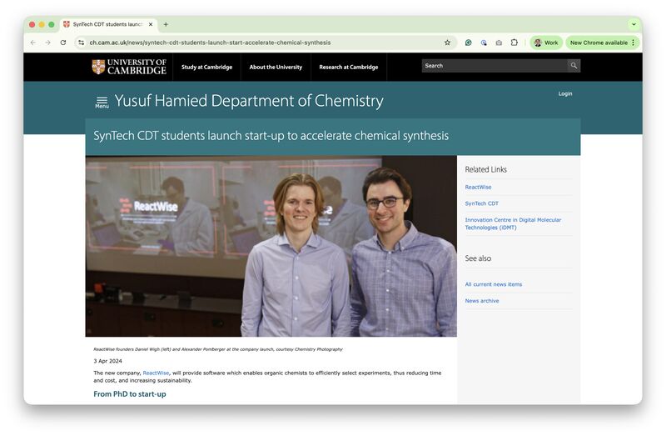The height and width of the screenshot is (436, 666).
Task: Click the From PhD to start-up heading
Action: (130, 394)
